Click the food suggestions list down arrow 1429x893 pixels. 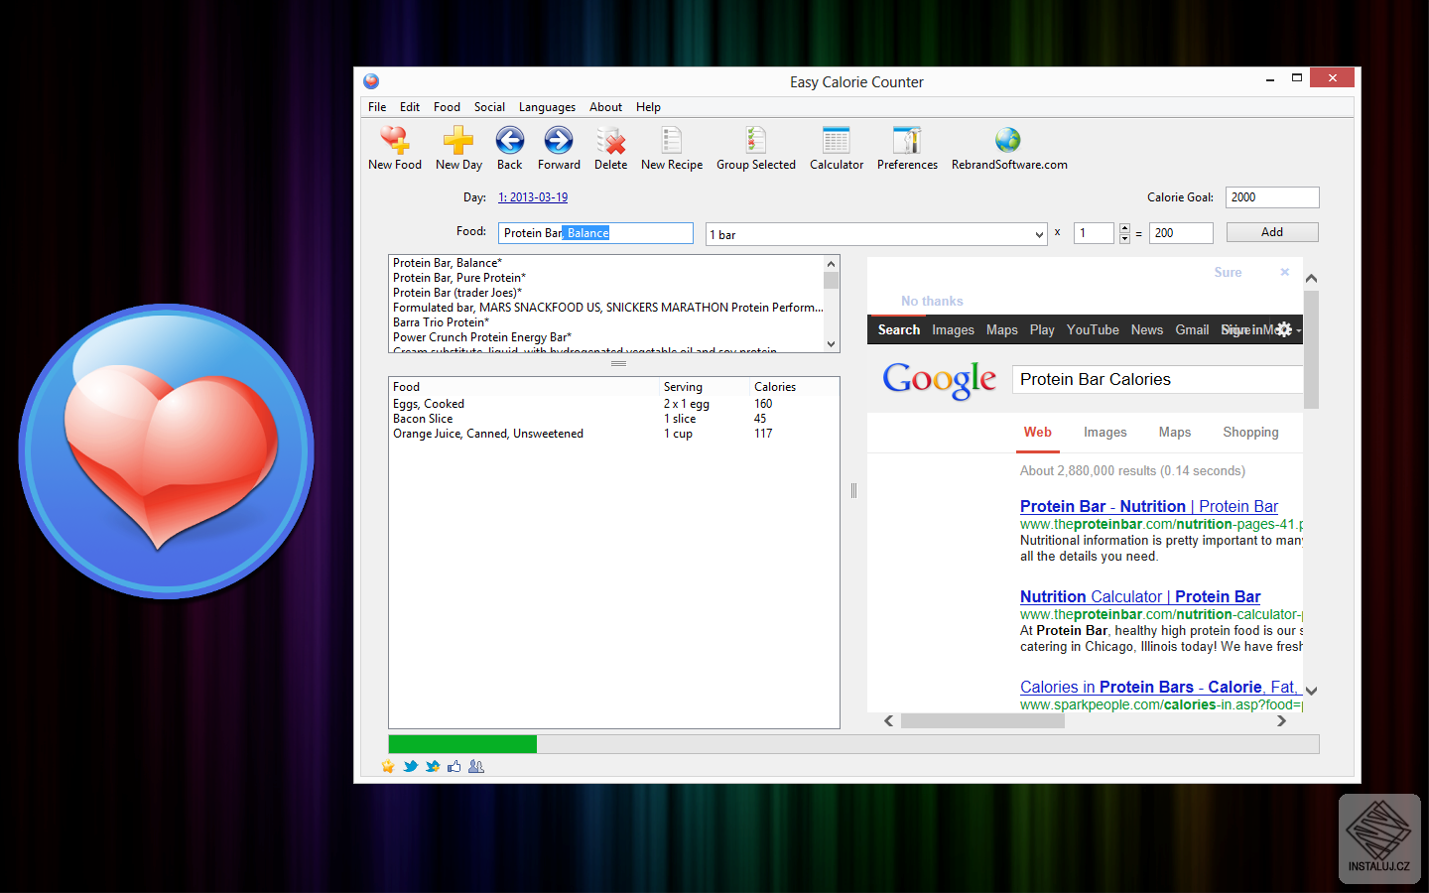click(832, 343)
